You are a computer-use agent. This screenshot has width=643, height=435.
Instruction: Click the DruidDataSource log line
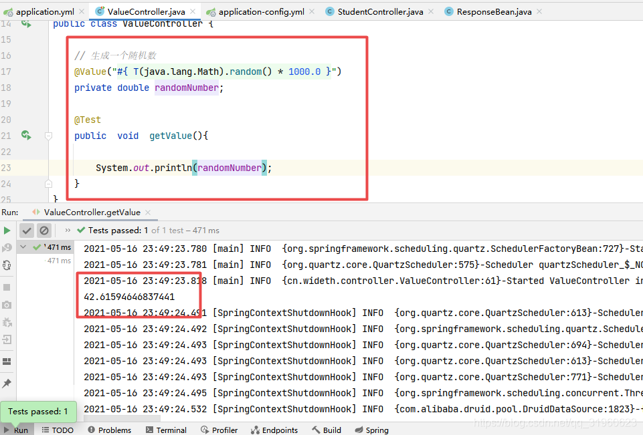(x=363, y=409)
